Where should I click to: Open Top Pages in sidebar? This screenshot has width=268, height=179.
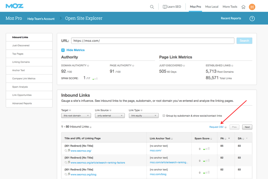pyautogui.click(x=29, y=54)
